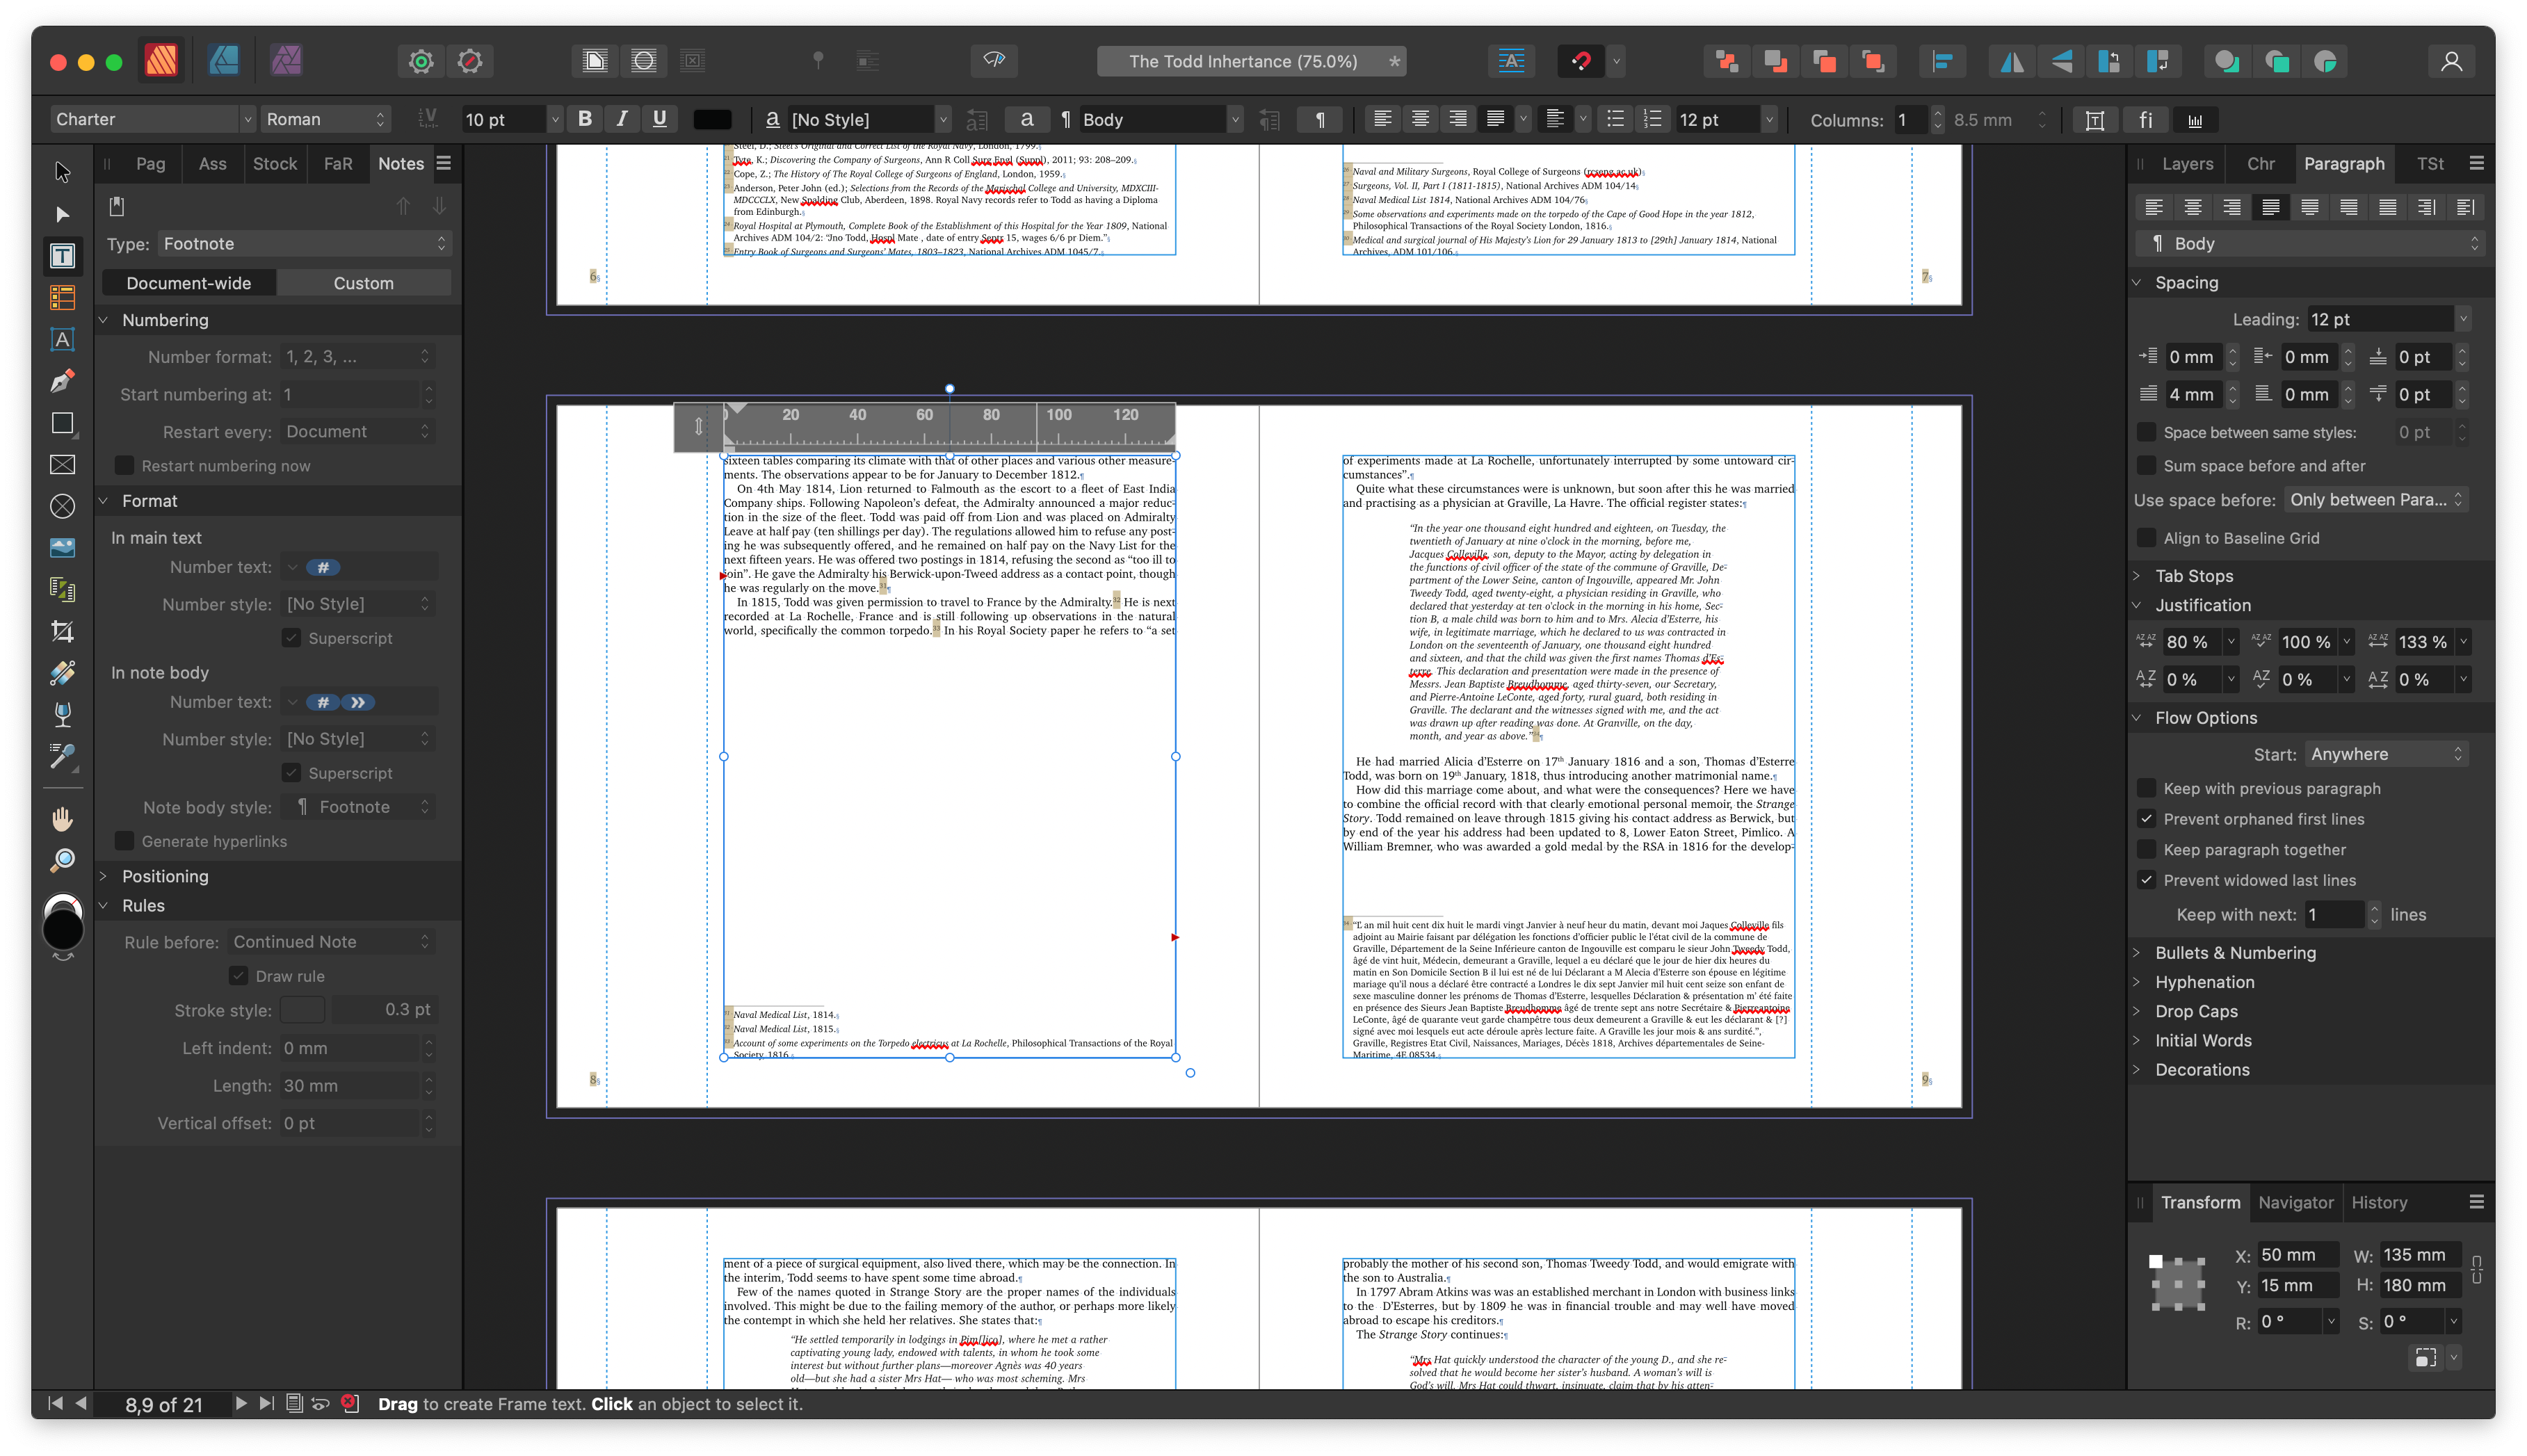Image resolution: width=2527 pixels, height=1456 pixels.
Task: Pick the Rectangle shape tool
Action: point(62,423)
